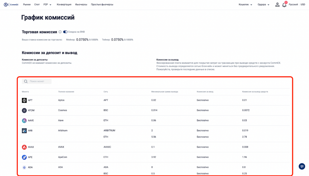Click Комиссии за депозит и вывод heading

(x=49, y=53)
